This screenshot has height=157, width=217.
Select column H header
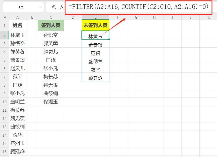tap(154, 17)
